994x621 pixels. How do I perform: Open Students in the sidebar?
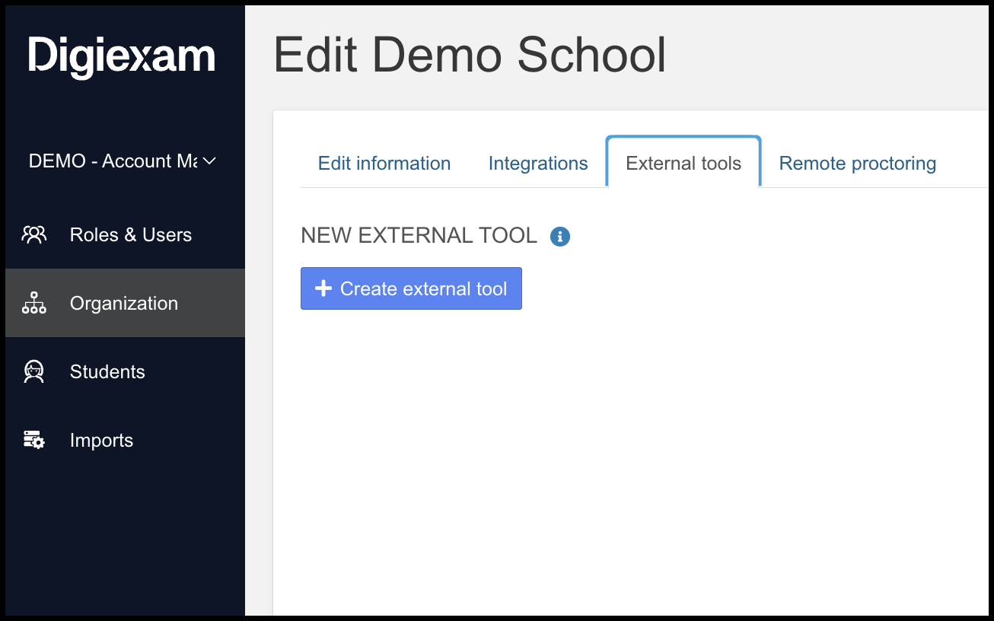[x=125, y=371]
